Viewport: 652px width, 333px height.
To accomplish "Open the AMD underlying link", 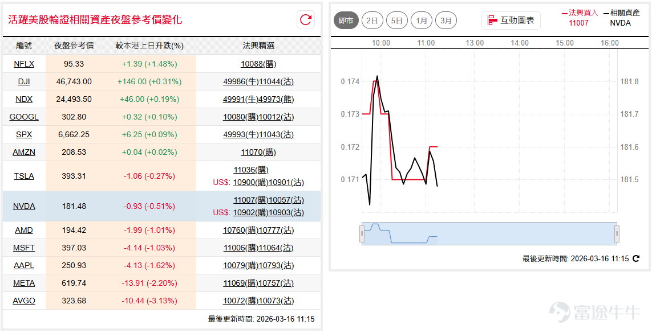I will [24, 230].
